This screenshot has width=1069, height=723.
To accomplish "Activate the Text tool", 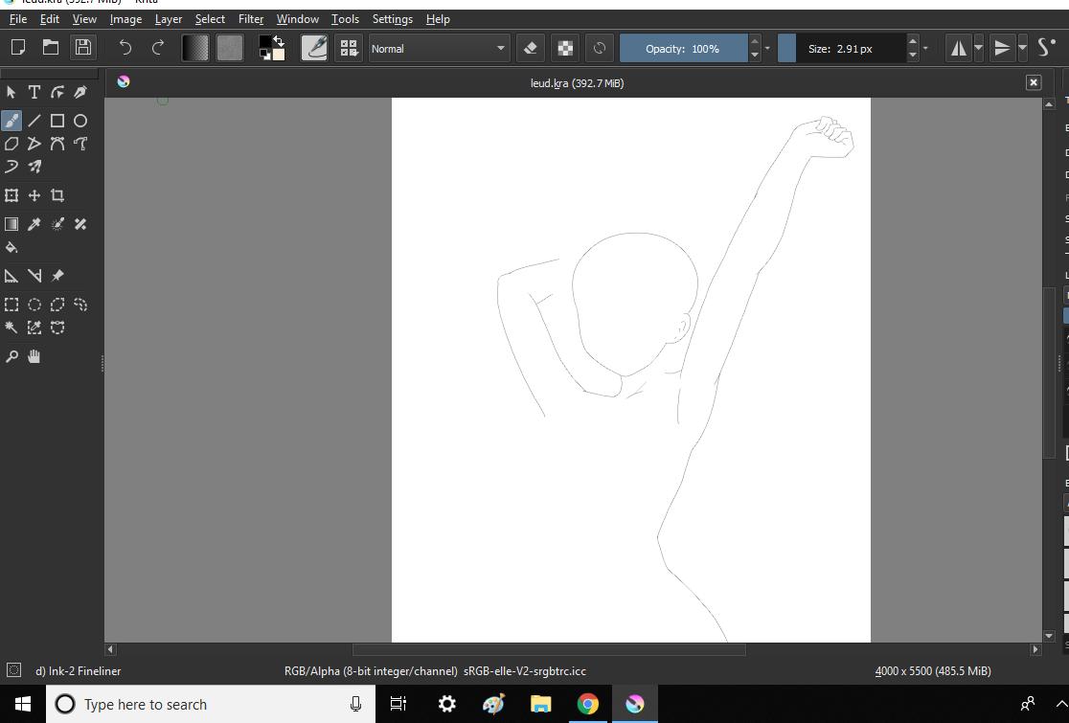I will pos(34,91).
